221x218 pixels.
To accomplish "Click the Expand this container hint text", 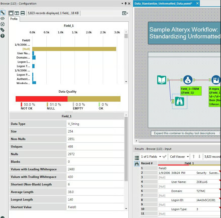I will click(x=184, y=133).
